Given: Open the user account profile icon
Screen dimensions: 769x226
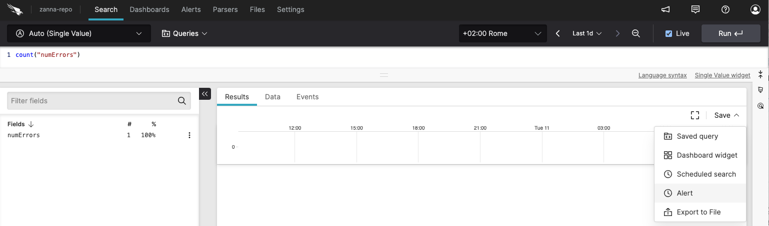Looking at the screenshot, I should (x=755, y=9).
